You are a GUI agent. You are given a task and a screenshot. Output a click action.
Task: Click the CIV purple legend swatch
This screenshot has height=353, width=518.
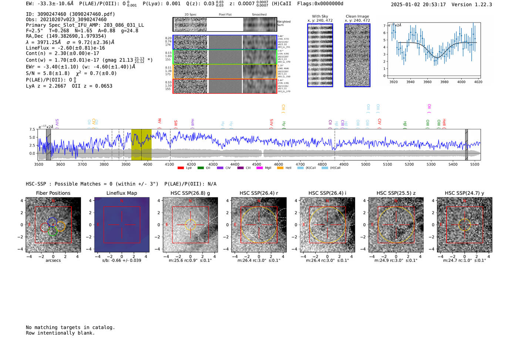(221, 168)
